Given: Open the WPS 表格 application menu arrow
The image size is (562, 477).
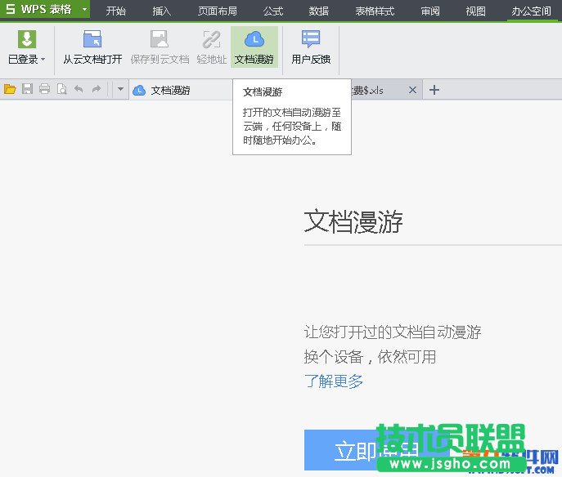Looking at the screenshot, I should pos(84,9).
